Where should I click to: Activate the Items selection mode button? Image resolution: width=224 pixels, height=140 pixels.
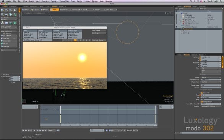pos(54,10)
